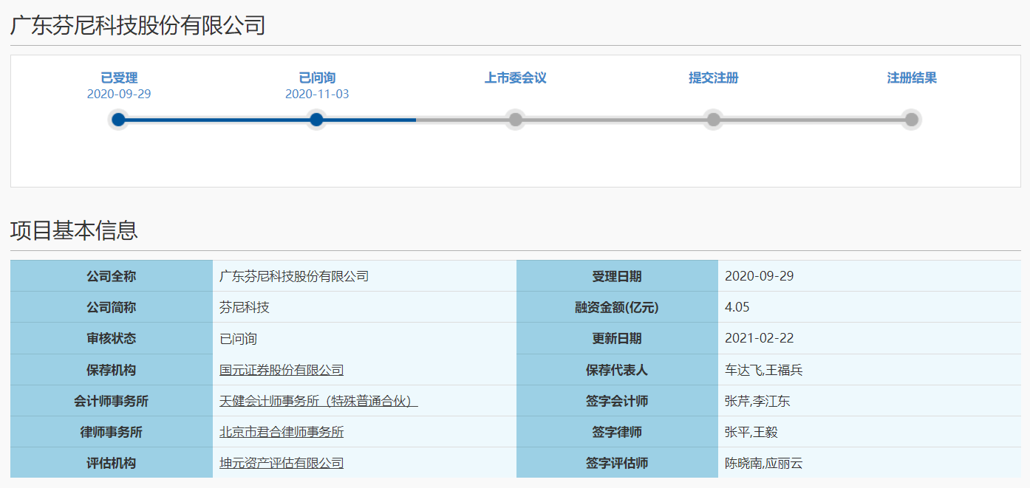1030x488 pixels.
Task: Click the 签字律师 header cell
Action: coord(617,432)
